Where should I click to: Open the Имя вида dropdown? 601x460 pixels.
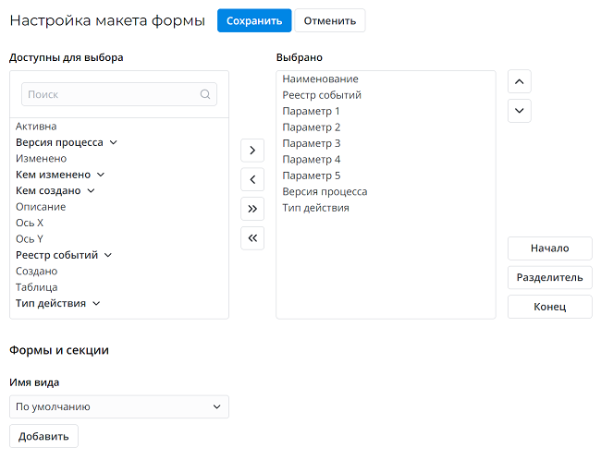tap(118, 406)
